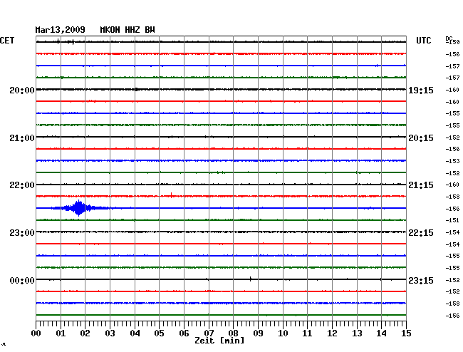Select minute 14 on the time axis
The height and width of the screenshot is (352, 463).
[x=381, y=333]
